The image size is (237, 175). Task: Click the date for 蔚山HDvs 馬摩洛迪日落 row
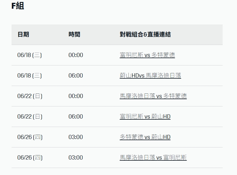(30, 76)
